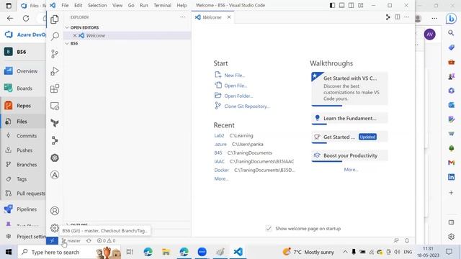Open the View menu
This screenshot has width=461, height=259.
tap(117, 5)
